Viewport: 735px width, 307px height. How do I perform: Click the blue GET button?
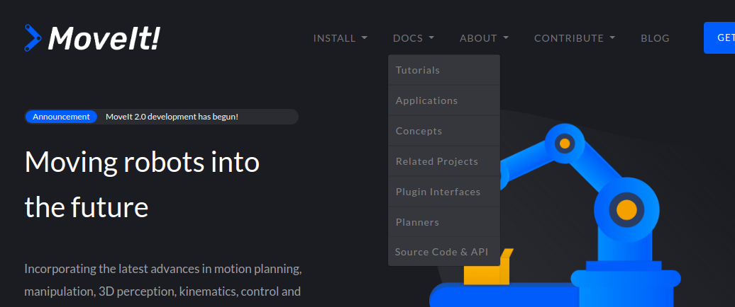click(x=719, y=38)
